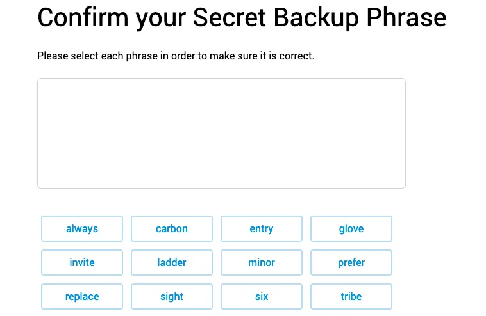Select the 'tribe' word button
This screenshot has height=316, width=486.
[351, 296]
